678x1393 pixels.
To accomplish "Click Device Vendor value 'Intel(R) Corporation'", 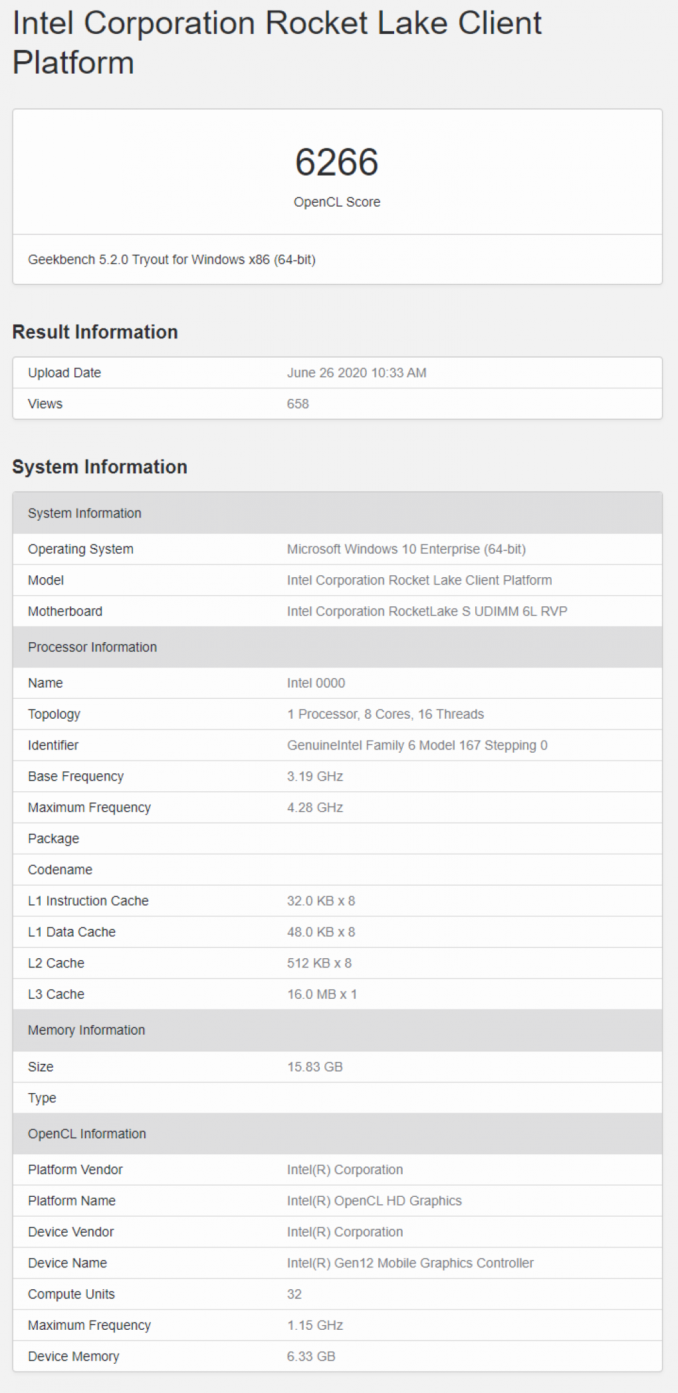I will coord(345,1232).
